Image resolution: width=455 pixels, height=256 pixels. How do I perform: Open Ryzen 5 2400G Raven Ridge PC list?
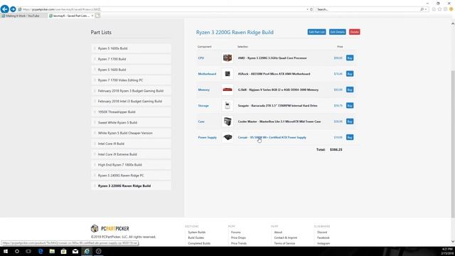pyautogui.click(x=131, y=176)
